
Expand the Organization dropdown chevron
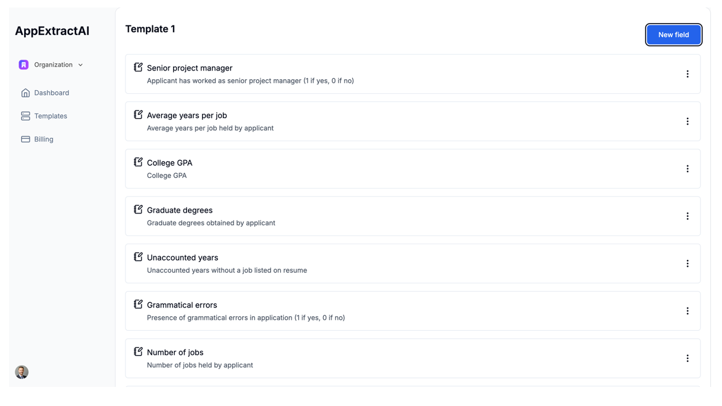coord(81,65)
